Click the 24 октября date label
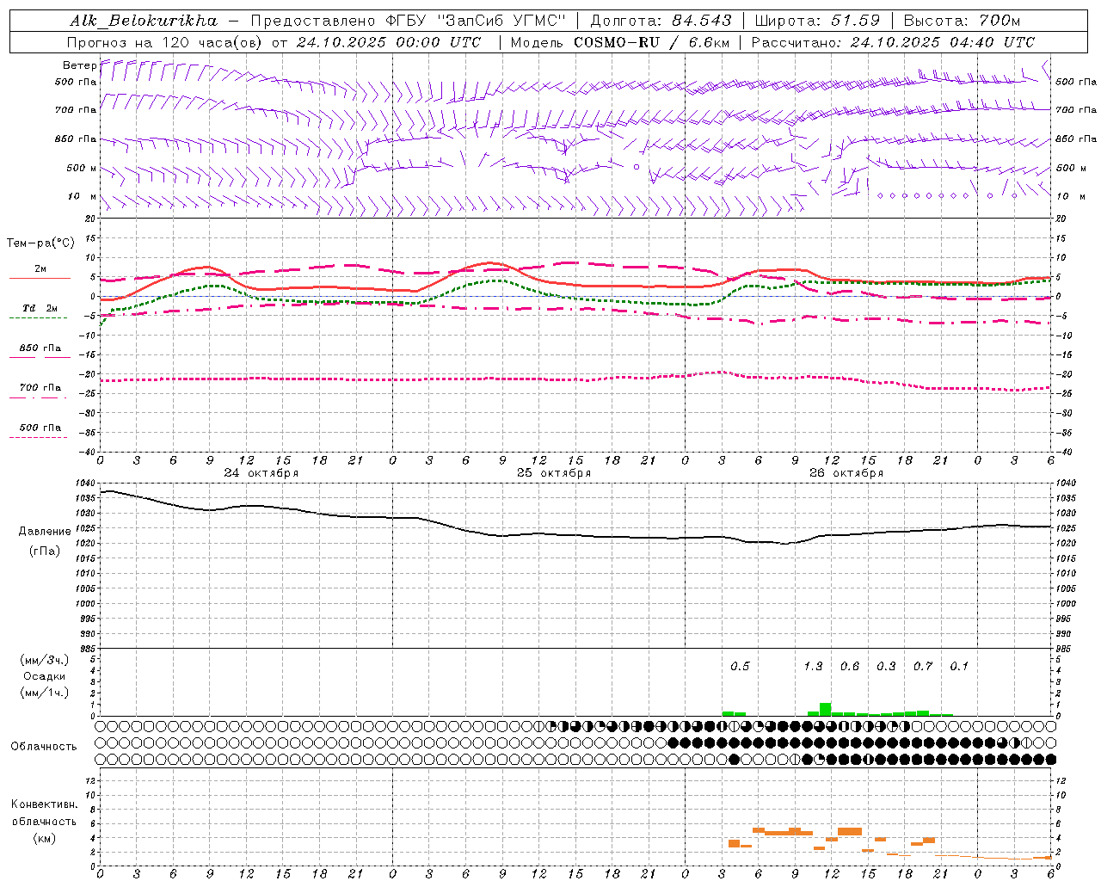The image size is (1101, 881). click(261, 473)
